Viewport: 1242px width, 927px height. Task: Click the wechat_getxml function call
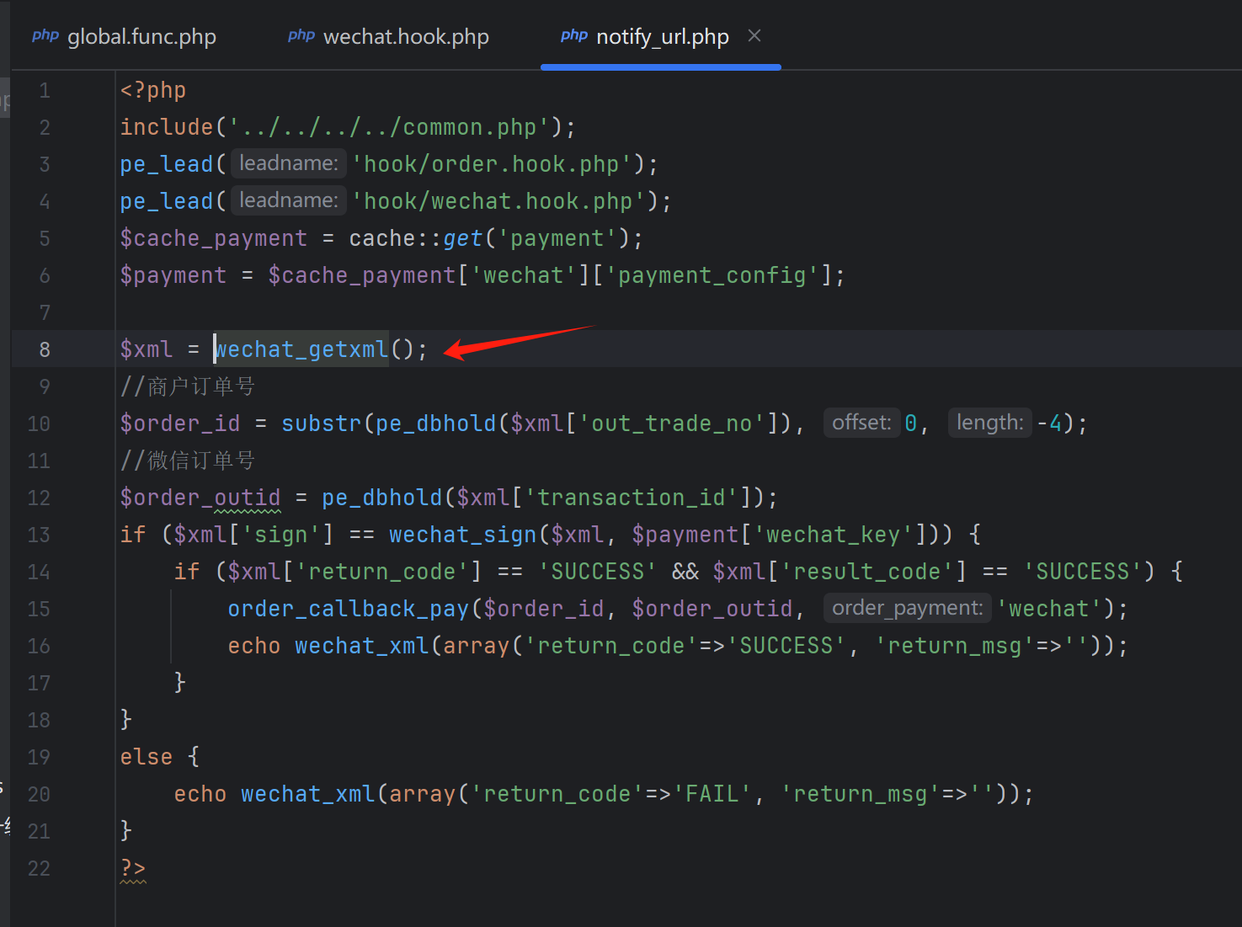[302, 349]
